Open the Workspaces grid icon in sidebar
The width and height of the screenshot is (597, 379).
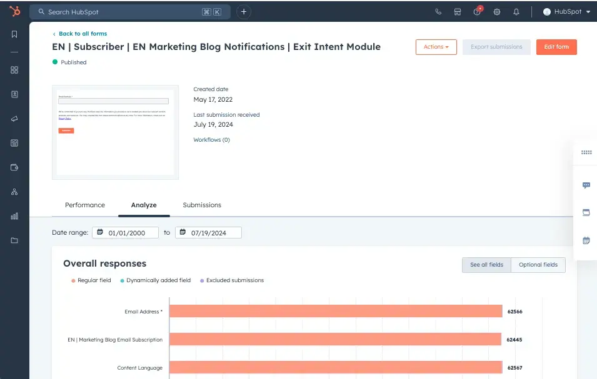(x=14, y=70)
